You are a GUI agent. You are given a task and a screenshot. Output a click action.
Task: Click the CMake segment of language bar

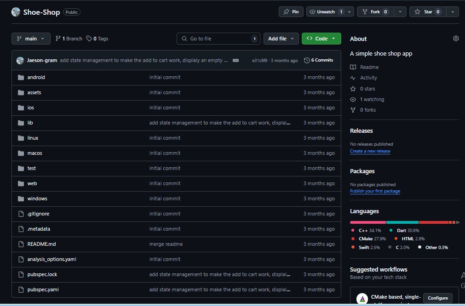[x=434, y=222]
